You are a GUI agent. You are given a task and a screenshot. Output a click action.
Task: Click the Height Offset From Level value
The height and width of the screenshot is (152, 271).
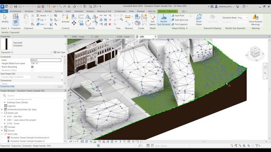click(46, 63)
